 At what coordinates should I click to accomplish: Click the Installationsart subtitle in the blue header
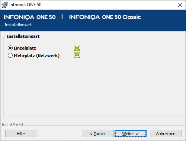coord(18,25)
